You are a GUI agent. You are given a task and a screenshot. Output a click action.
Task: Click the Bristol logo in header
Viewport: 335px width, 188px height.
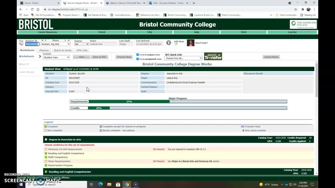click(36, 25)
